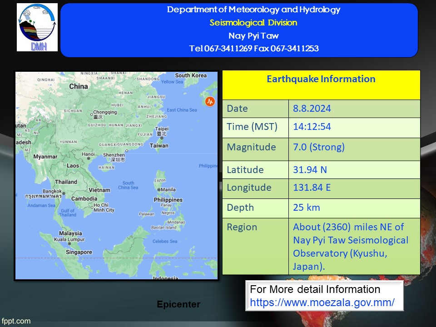Click the 'Region' row label
The height and width of the screenshot is (327, 436).
(242, 227)
